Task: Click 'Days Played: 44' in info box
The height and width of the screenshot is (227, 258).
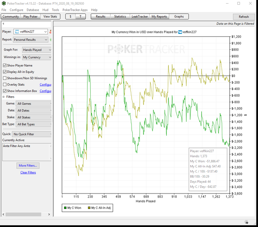Action: [x=200, y=182]
